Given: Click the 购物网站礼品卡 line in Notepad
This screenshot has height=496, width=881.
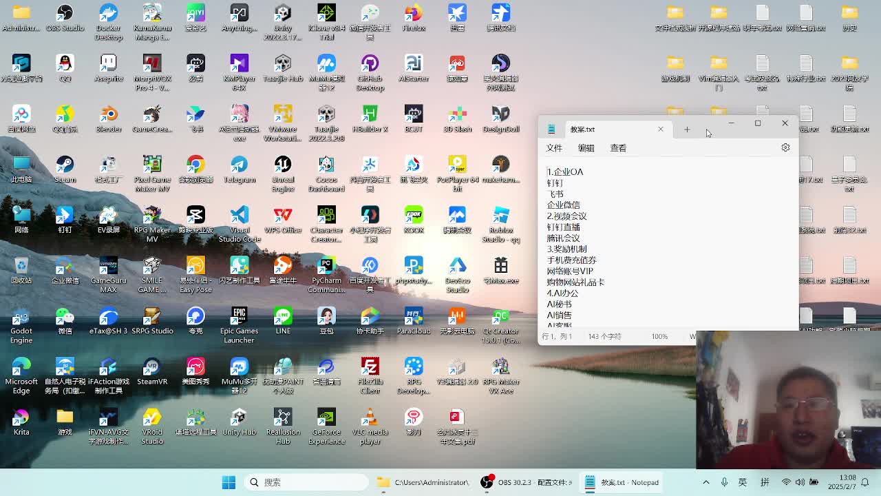Looking at the screenshot, I should tap(575, 282).
